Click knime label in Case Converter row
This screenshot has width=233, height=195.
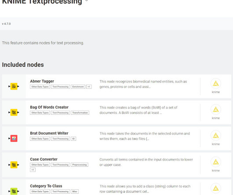[x=215, y=170]
